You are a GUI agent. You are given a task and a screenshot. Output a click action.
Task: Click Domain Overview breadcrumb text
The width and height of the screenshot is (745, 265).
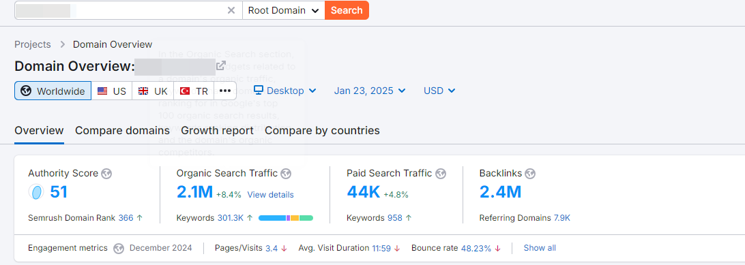pos(113,44)
